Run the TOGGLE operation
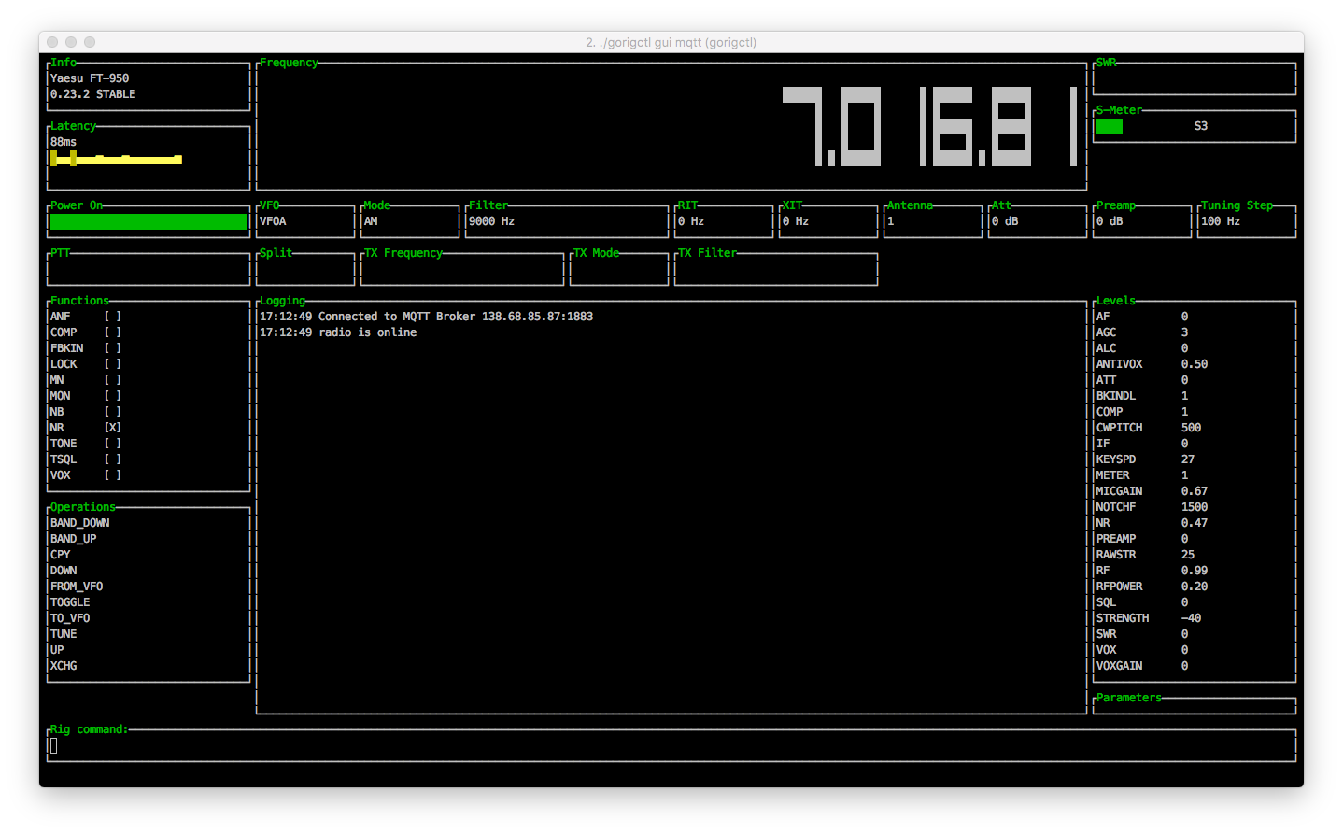Viewport: 1343px width, 834px height. [70, 602]
